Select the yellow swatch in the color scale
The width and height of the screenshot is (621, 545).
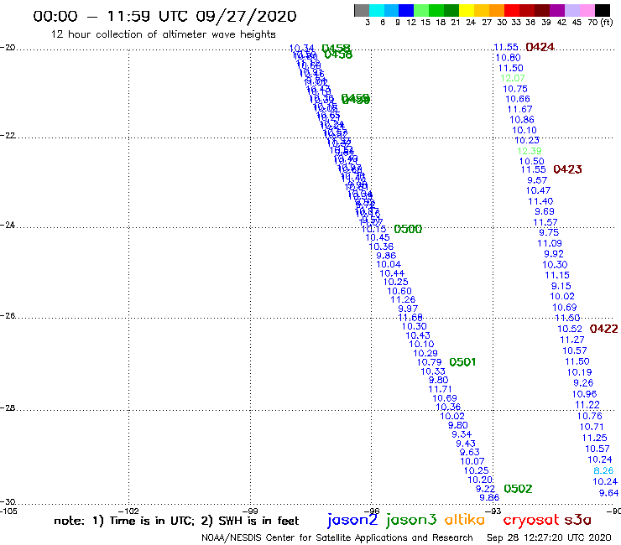tap(467, 10)
